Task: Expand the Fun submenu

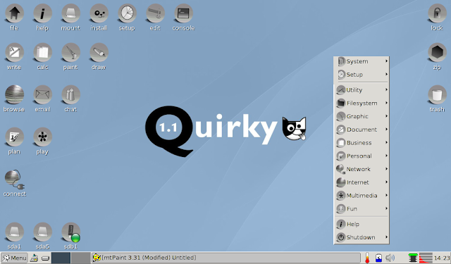Action: [362, 209]
